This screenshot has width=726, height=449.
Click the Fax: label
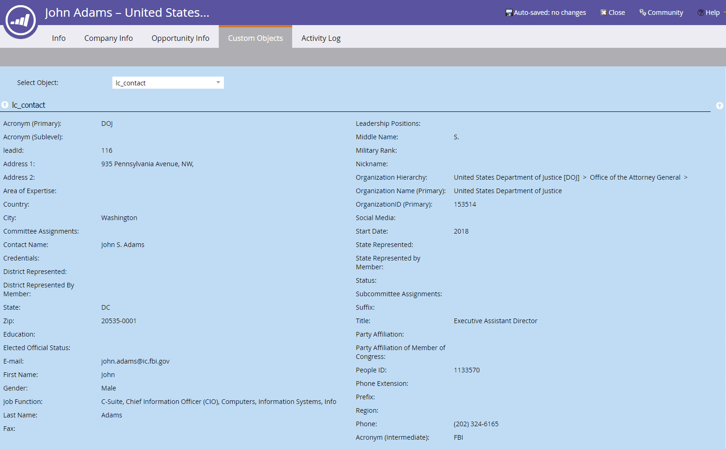(x=9, y=429)
